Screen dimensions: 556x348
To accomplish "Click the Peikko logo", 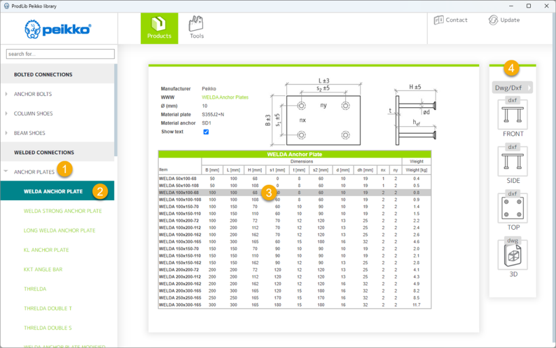I will [x=58, y=29].
